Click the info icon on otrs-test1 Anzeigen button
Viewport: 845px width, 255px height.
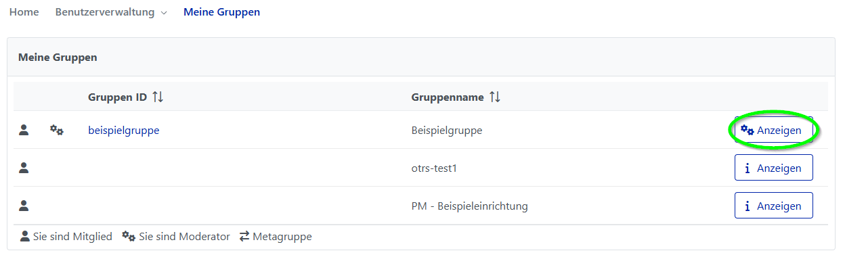747,168
